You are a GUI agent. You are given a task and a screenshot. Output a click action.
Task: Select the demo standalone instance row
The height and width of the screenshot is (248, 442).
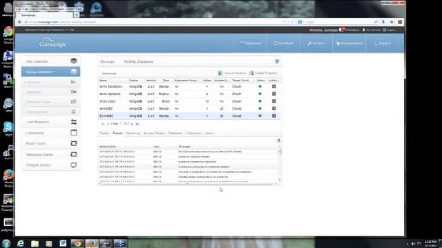(189, 87)
